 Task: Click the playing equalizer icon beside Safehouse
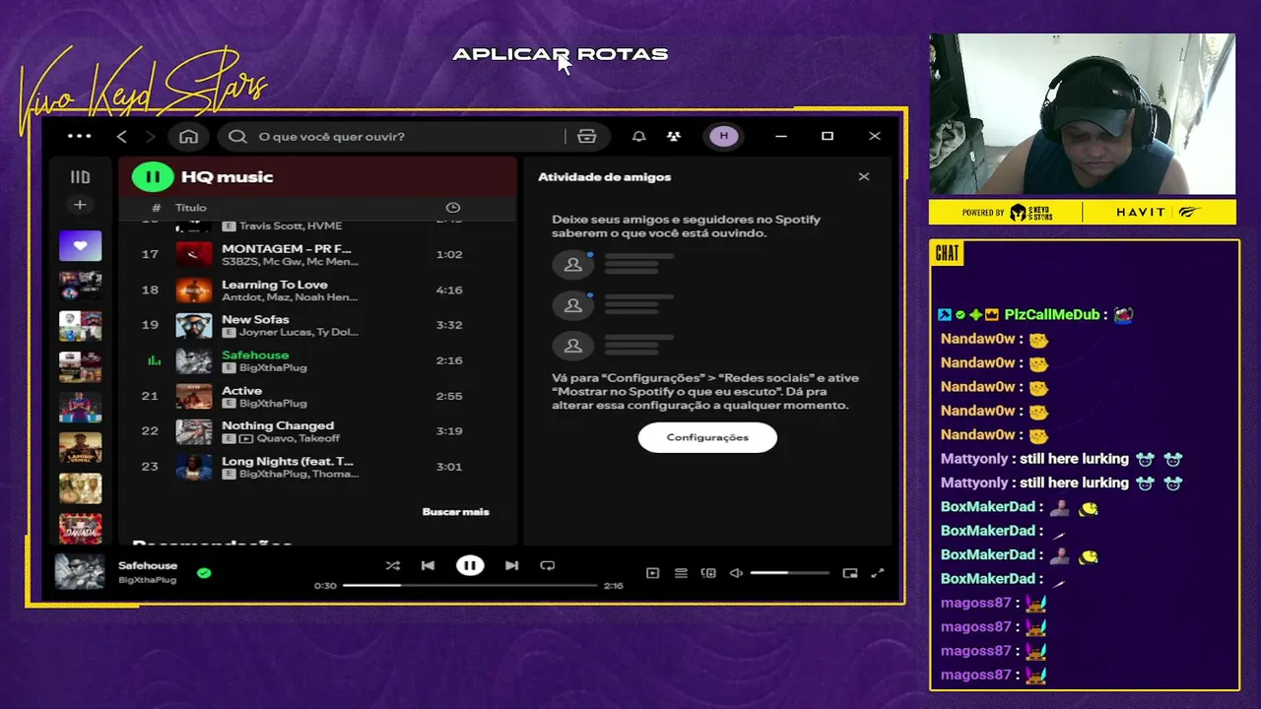pos(154,360)
